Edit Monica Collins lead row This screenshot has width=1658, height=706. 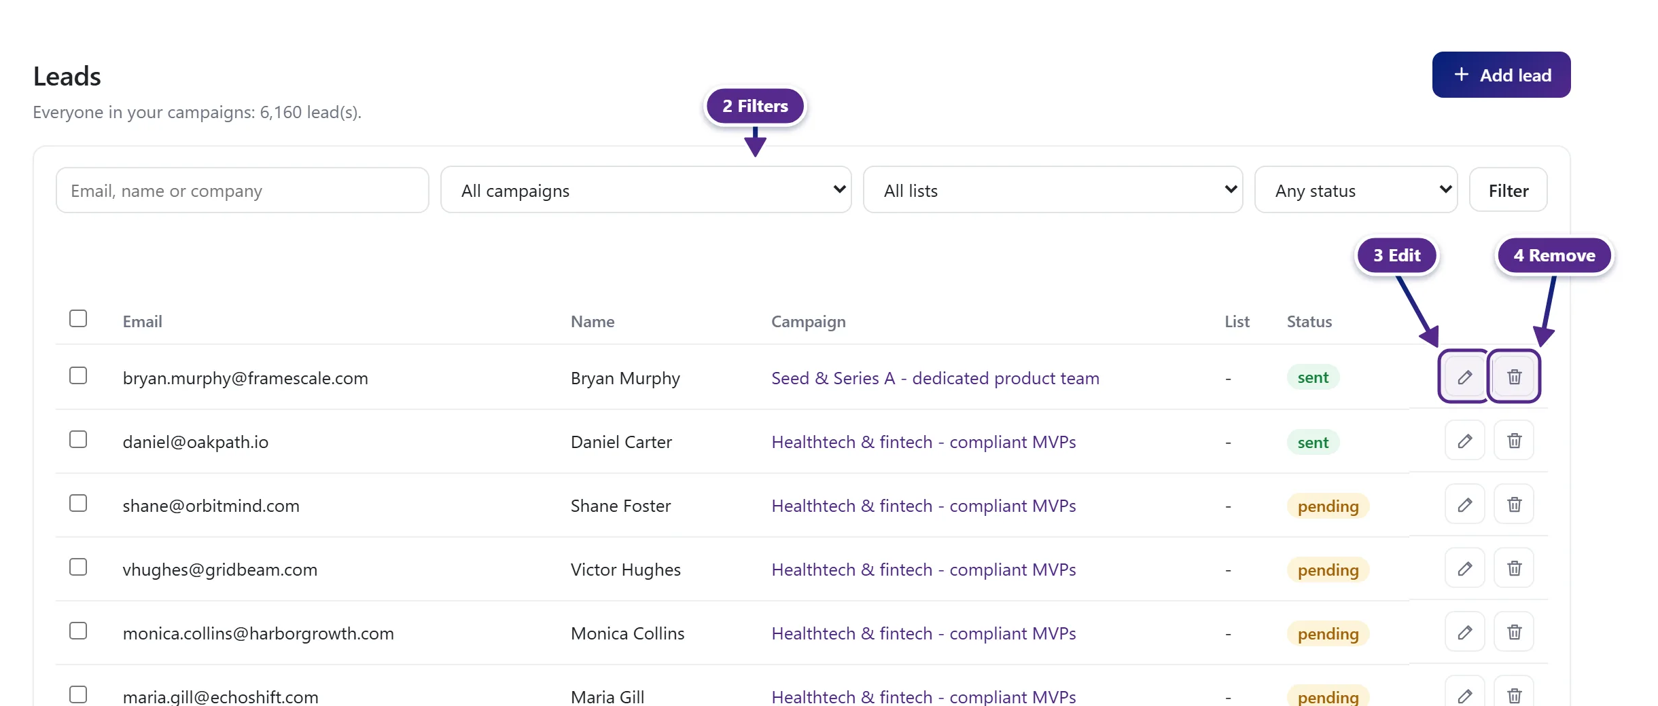pyautogui.click(x=1464, y=632)
